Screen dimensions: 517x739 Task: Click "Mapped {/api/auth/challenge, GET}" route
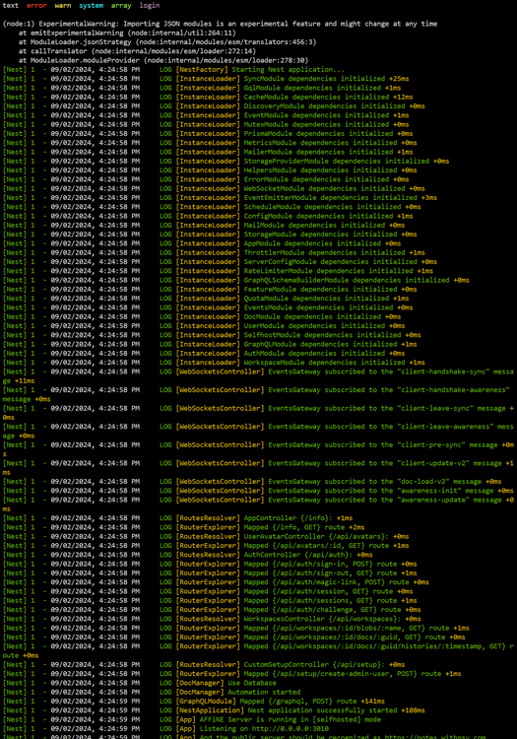pos(332,610)
